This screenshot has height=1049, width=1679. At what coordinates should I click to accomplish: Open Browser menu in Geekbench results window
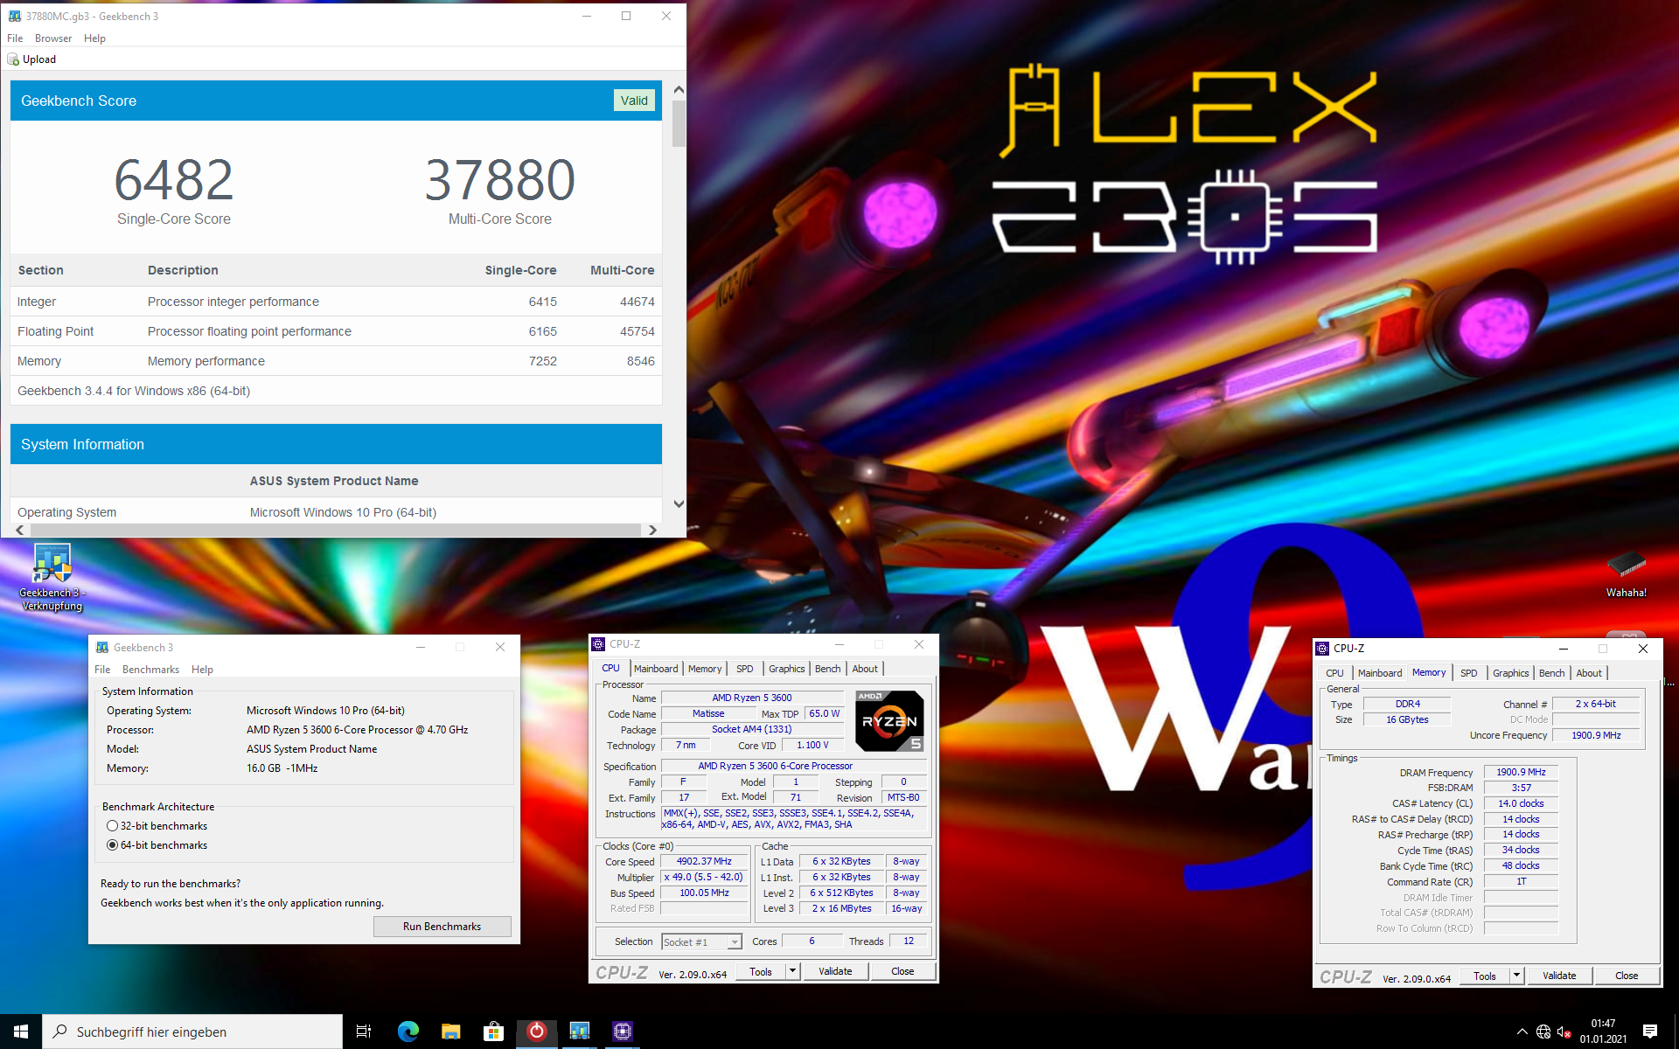pos(53,38)
